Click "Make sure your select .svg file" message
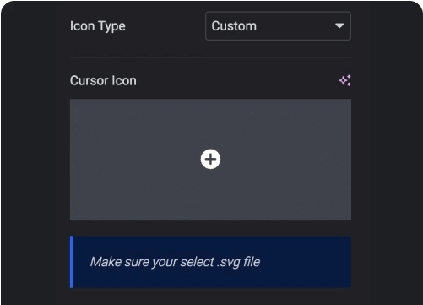This screenshot has height=305, width=423. 175,262
